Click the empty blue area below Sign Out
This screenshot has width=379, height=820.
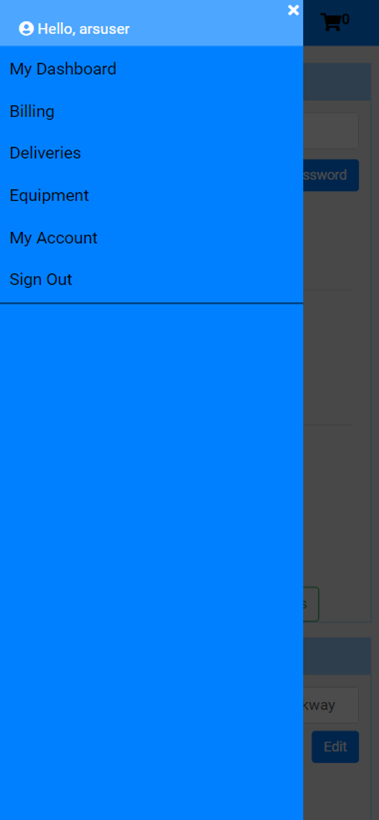[151, 562]
